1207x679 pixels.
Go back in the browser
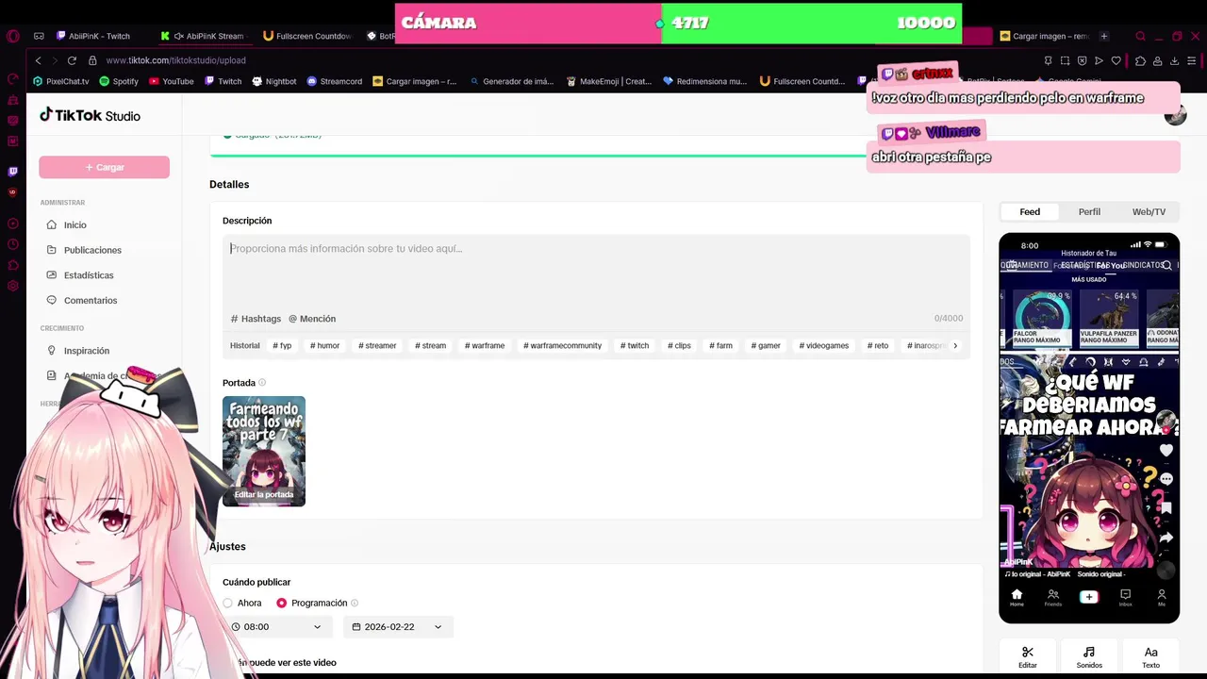[x=38, y=60]
